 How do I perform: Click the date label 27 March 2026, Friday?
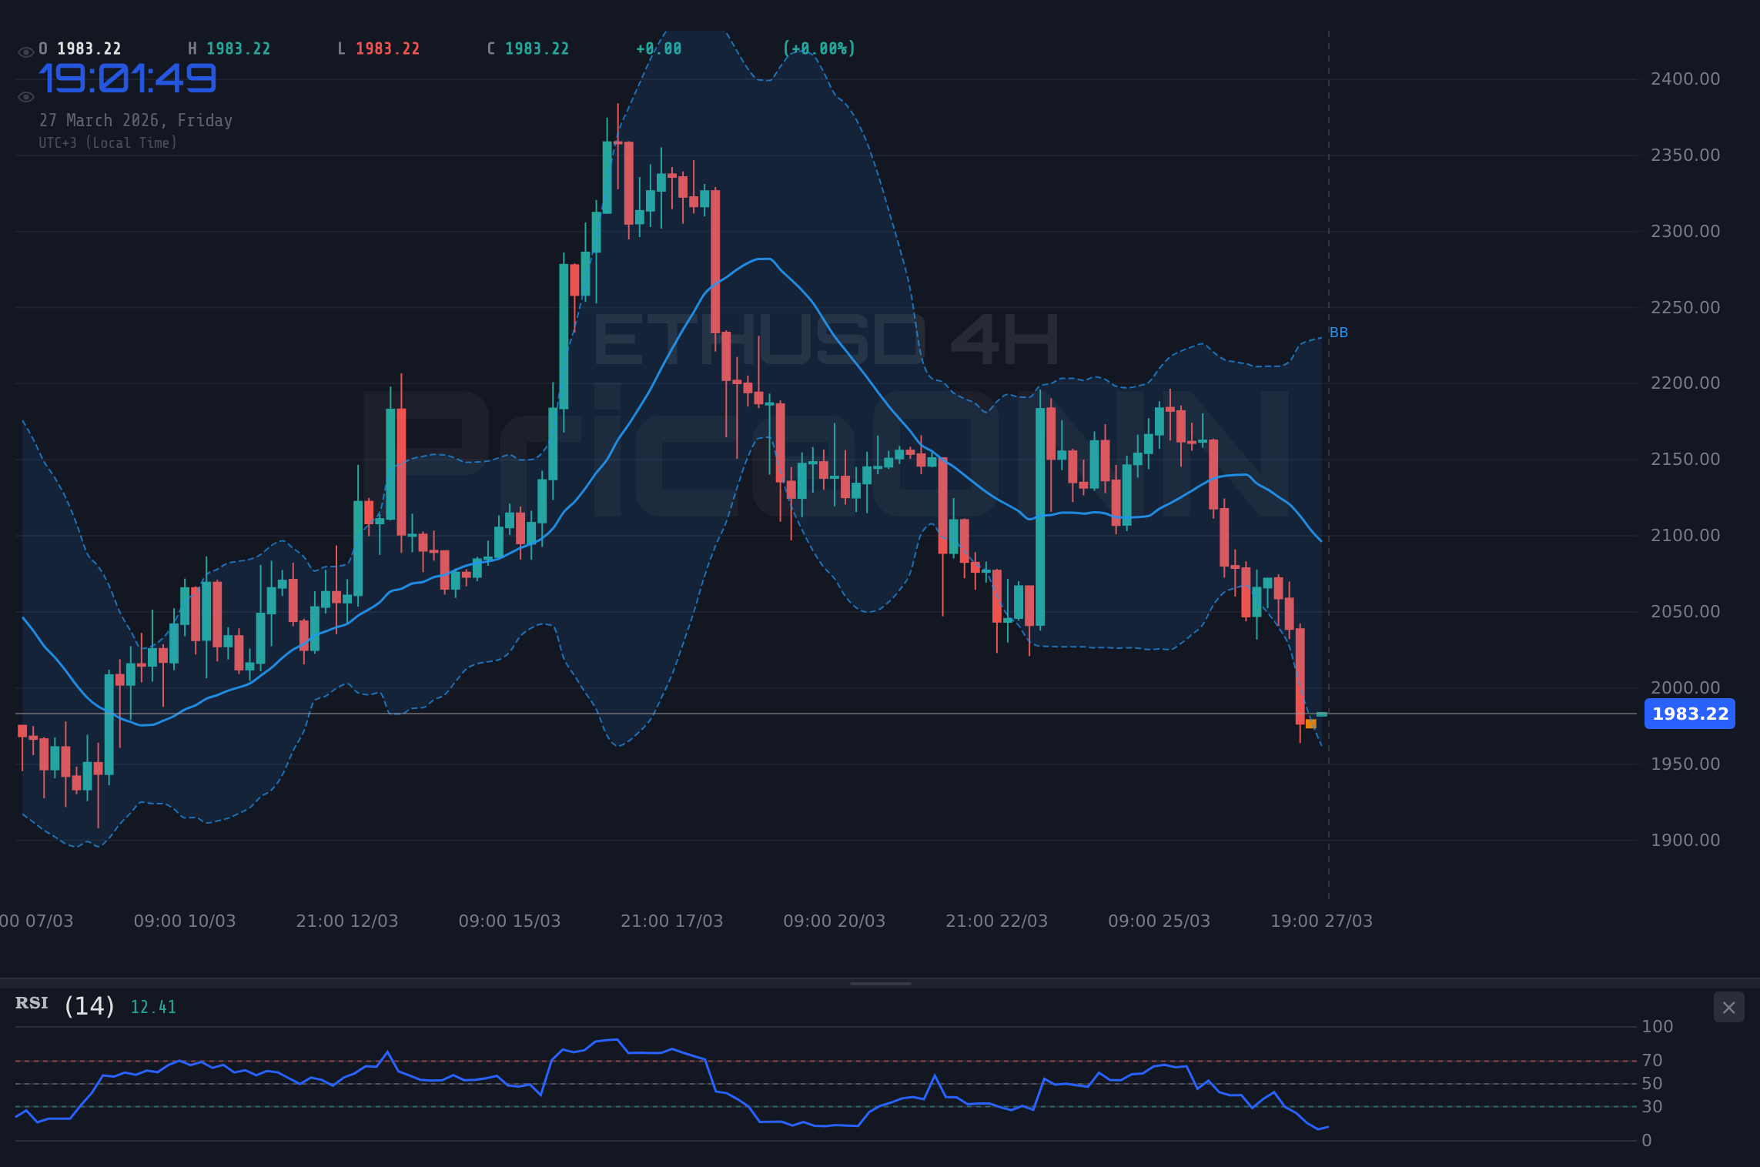136,120
